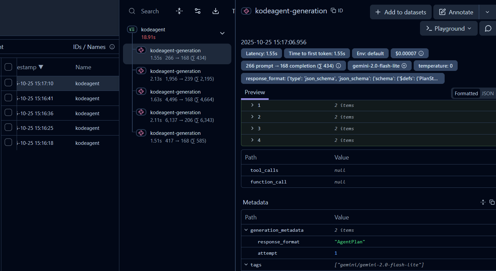The image size is (496, 271).
Task: Click the Add to datasets button
Action: pos(401,12)
